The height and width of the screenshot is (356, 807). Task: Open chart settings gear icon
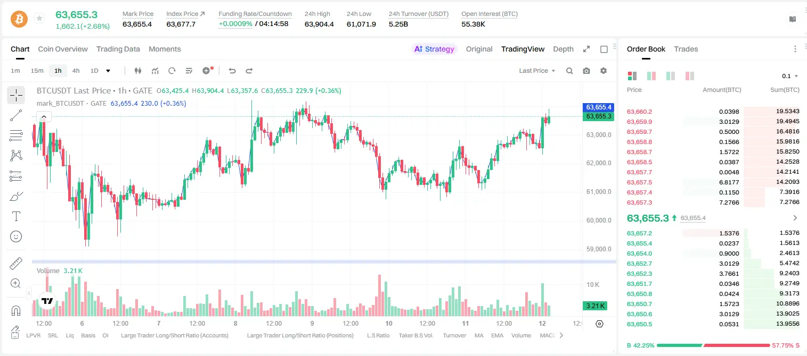pyautogui.click(x=604, y=71)
